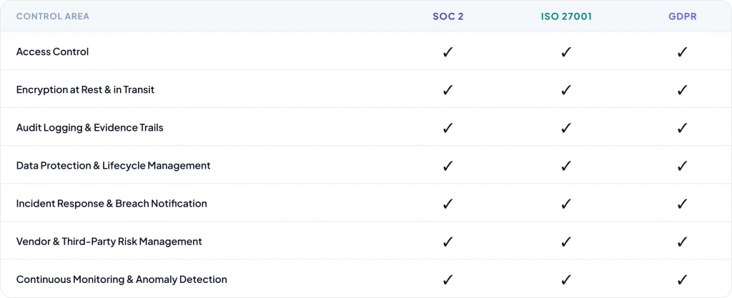Select the ISO 27001 column header
732x298 pixels.
coord(565,16)
